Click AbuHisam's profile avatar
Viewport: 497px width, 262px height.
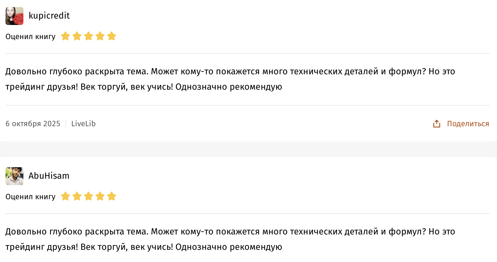pos(14,176)
